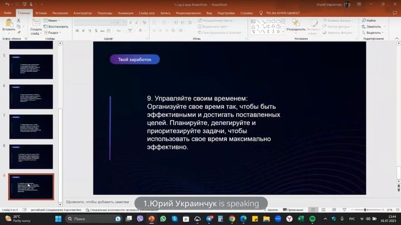Switch to Reading view in status bar
Viewport: 401px width, 225px height.
click(334, 210)
